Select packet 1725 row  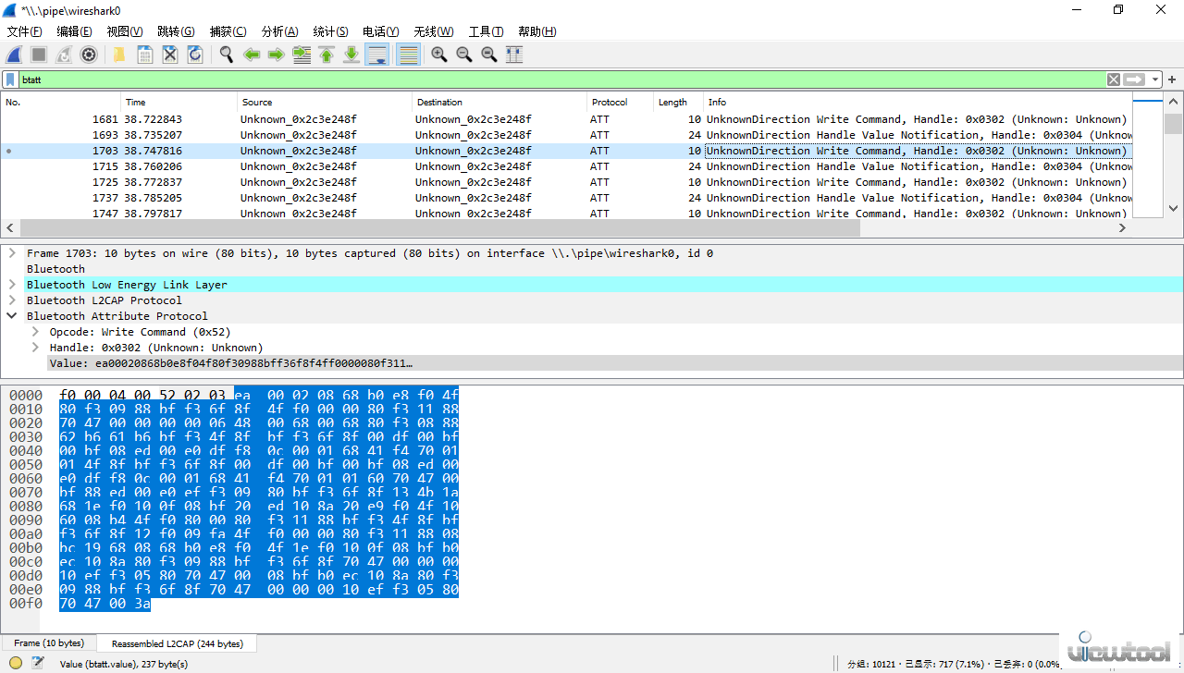tap(567, 182)
